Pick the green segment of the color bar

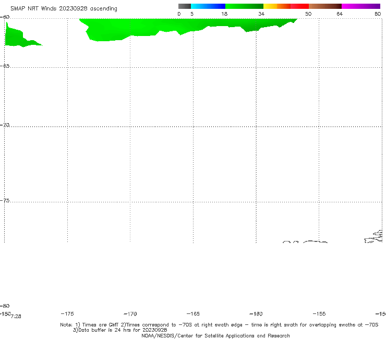(x=244, y=6)
